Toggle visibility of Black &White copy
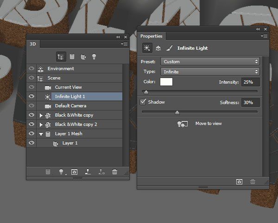Image resolution: width=278 pixels, height=223 pixels. point(32,115)
